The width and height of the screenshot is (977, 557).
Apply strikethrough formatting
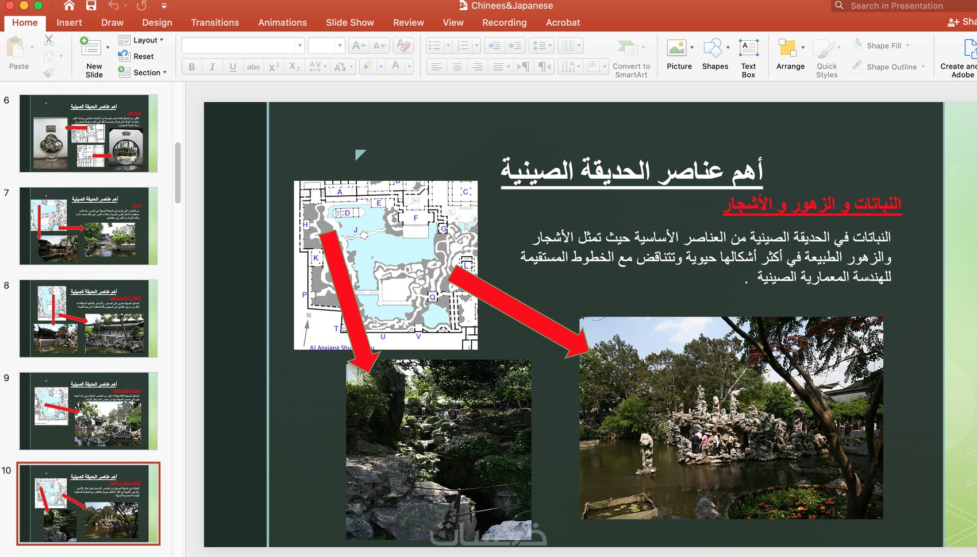253,67
